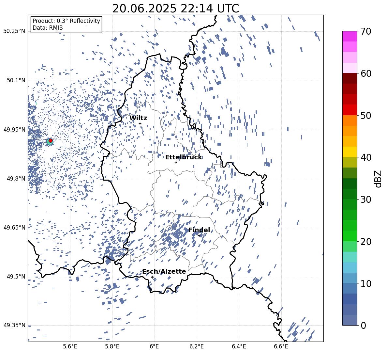386x353 pixels.
Task: Click the 6.6°E longitude label
Action: (281, 346)
